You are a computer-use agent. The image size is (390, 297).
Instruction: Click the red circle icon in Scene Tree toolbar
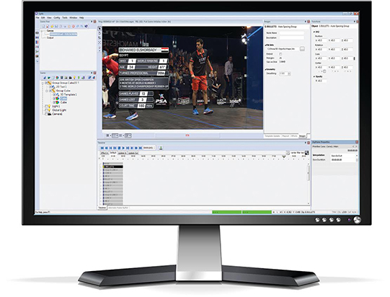[74, 26]
